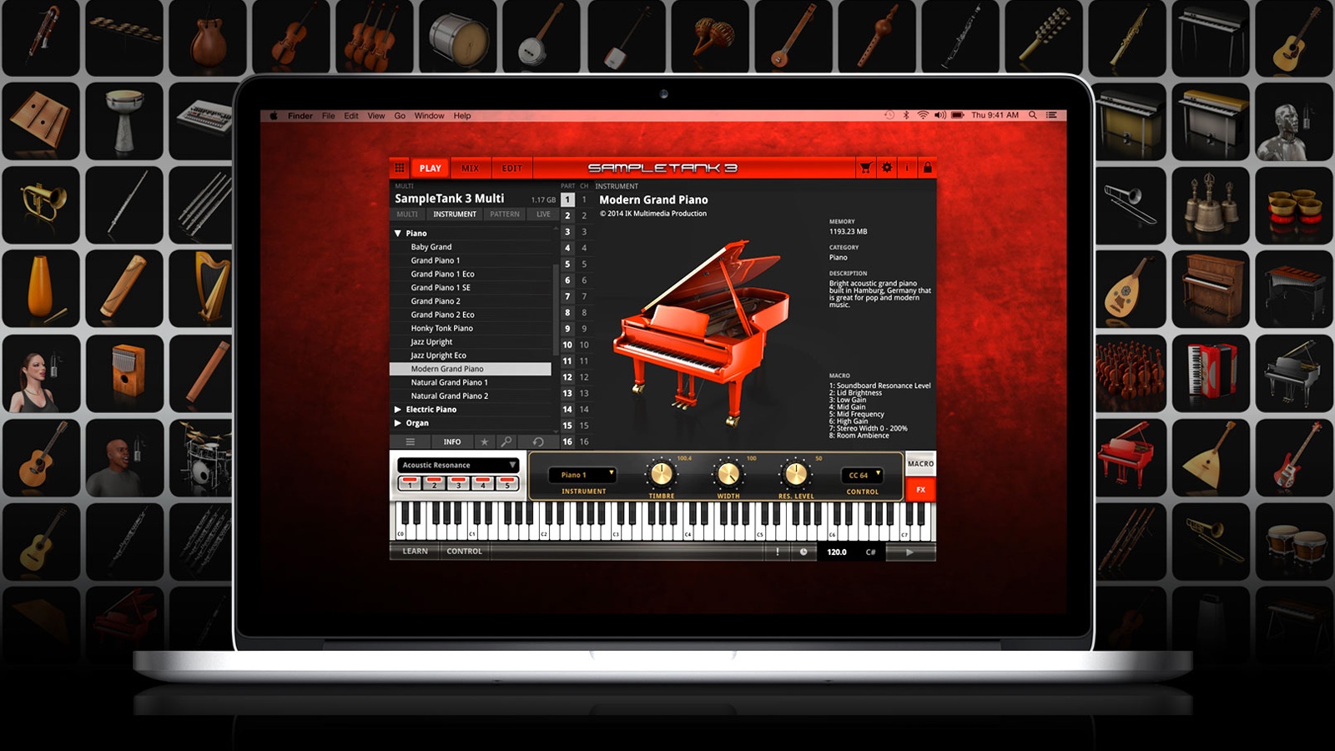Image resolution: width=1335 pixels, height=751 pixels.
Task: Enable MIDI LEARN mode
Action: coord(415,552)
